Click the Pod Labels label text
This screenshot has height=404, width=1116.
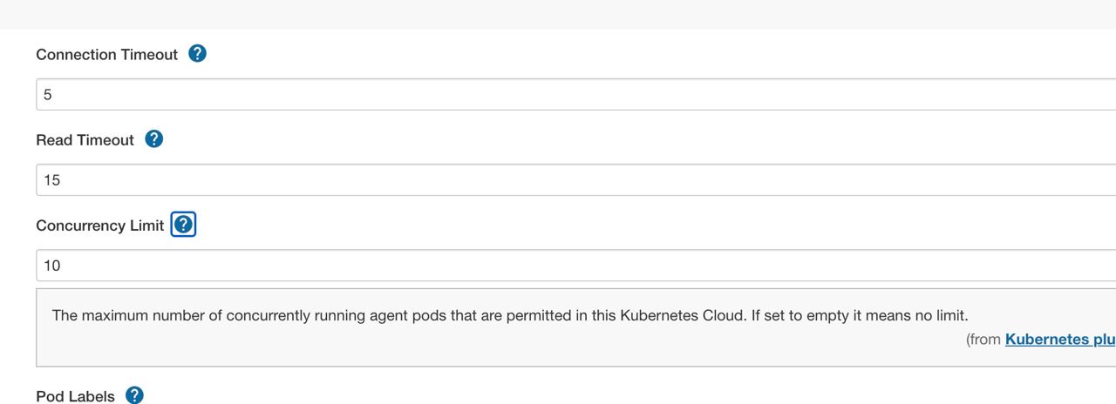(75, 396)
